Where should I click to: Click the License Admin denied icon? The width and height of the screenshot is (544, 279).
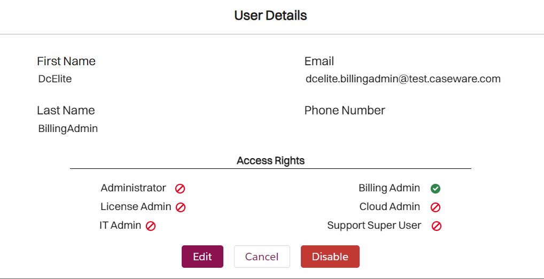pos(181,207)
